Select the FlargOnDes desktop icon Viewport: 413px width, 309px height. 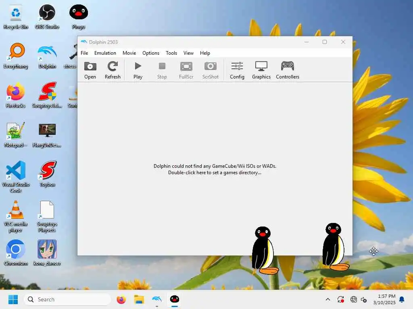click(47, 135)
